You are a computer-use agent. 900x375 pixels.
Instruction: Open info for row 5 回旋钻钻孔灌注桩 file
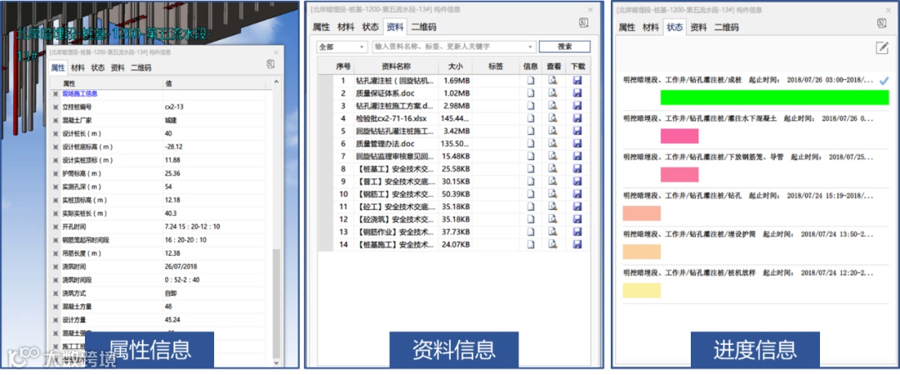[x=530, y=130]
